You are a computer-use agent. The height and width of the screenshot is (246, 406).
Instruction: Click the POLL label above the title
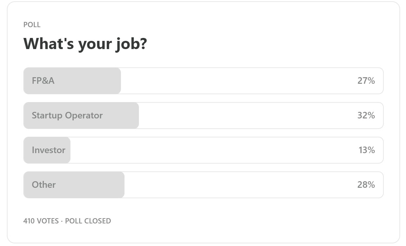32,25
